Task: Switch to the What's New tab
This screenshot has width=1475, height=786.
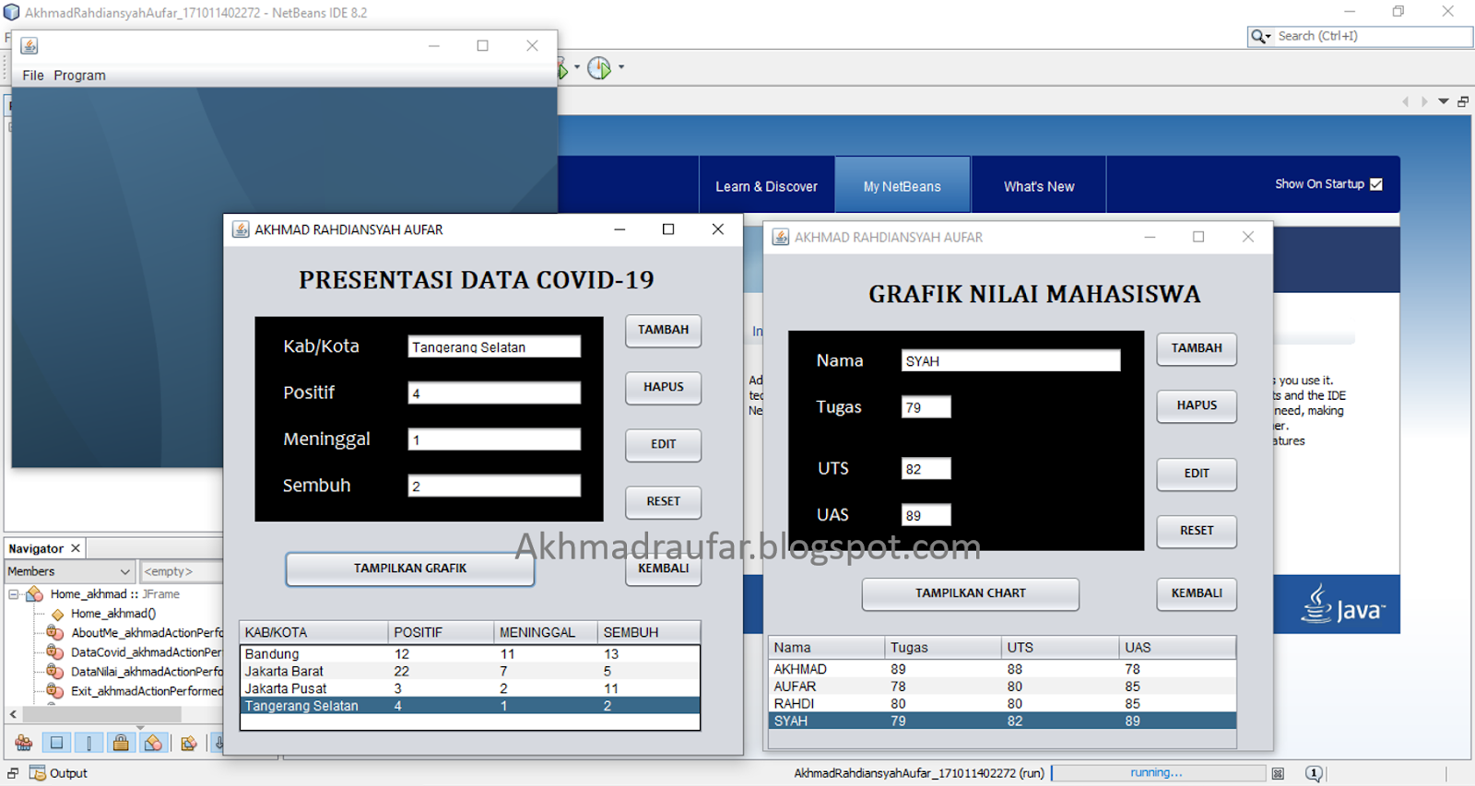Action: 1039,186
